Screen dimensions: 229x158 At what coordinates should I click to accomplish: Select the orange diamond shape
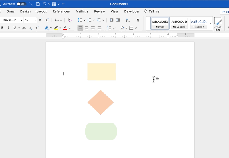click(100, 102)
